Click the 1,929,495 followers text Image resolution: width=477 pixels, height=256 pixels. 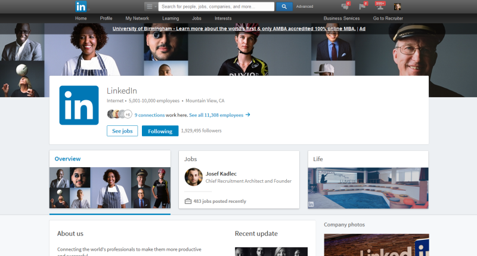[201, 131]
